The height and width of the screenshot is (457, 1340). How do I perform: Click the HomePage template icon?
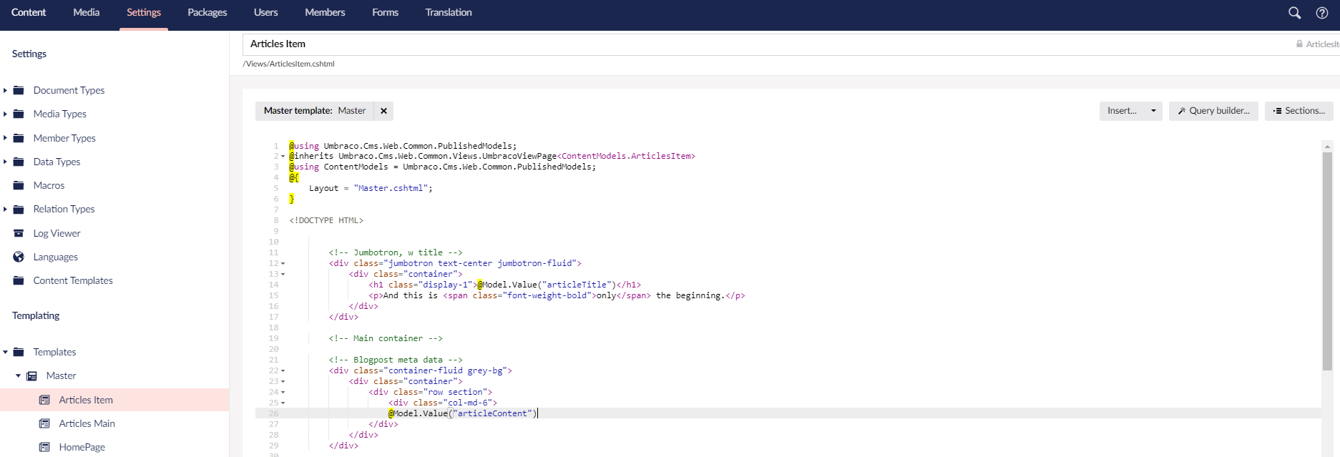point(44,447)
